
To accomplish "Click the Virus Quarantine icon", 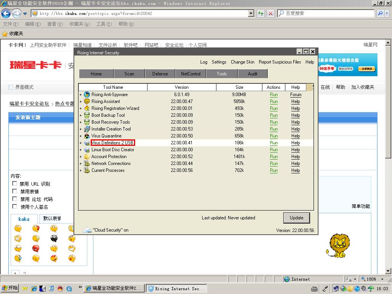I will 87,136.
